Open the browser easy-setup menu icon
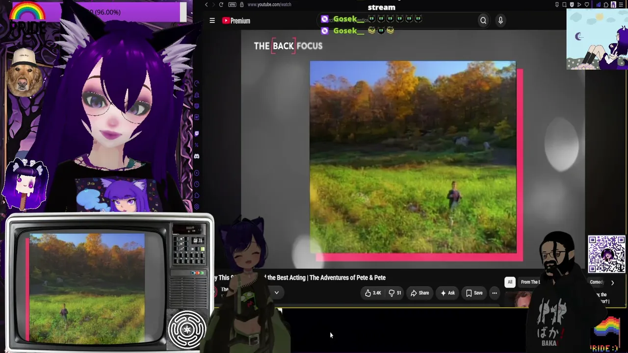 [x=621, y=4]
